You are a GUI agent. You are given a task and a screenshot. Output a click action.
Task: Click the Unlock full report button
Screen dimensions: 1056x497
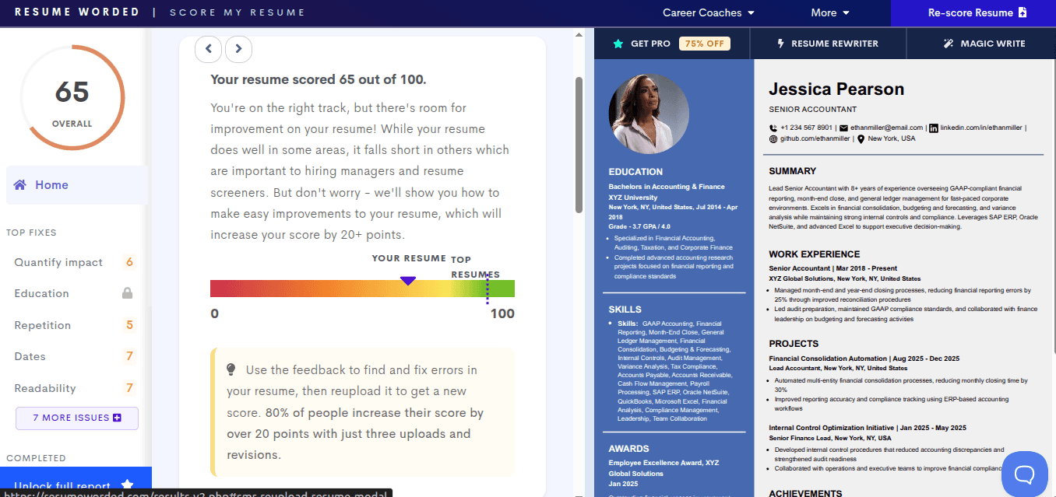(x=76, y=482)
